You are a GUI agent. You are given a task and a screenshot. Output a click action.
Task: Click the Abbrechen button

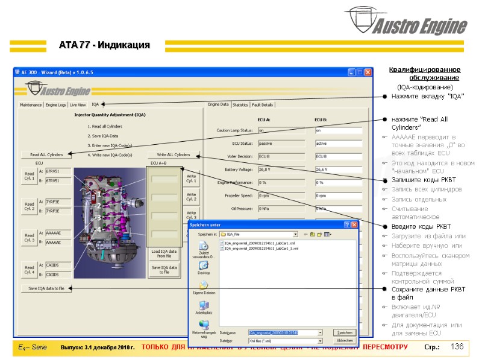[345, 340]
